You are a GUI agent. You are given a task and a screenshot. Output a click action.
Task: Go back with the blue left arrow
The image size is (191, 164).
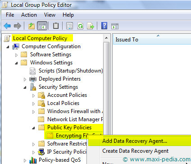[x=7, y=26]
